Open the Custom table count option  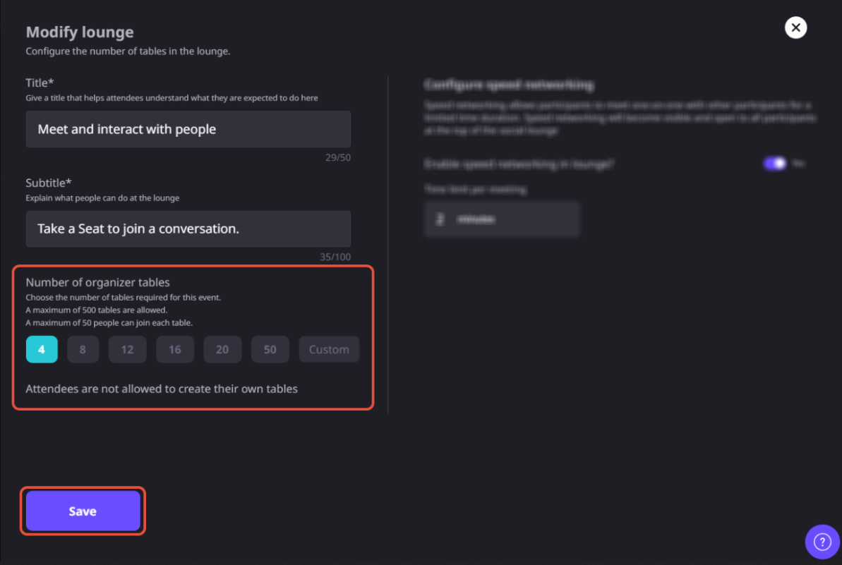(x=329, y=349)
